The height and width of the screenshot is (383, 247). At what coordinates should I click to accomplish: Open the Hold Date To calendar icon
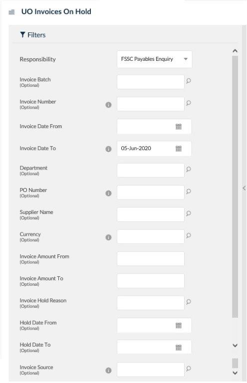coord(179,348)
